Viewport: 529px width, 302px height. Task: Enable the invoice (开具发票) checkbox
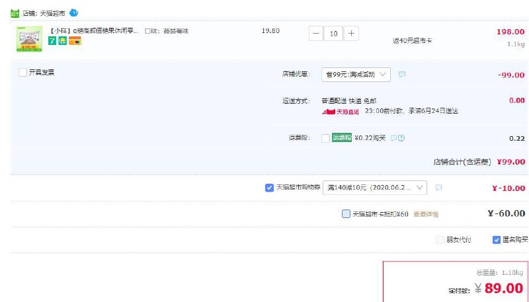click(x=23, y=73)
